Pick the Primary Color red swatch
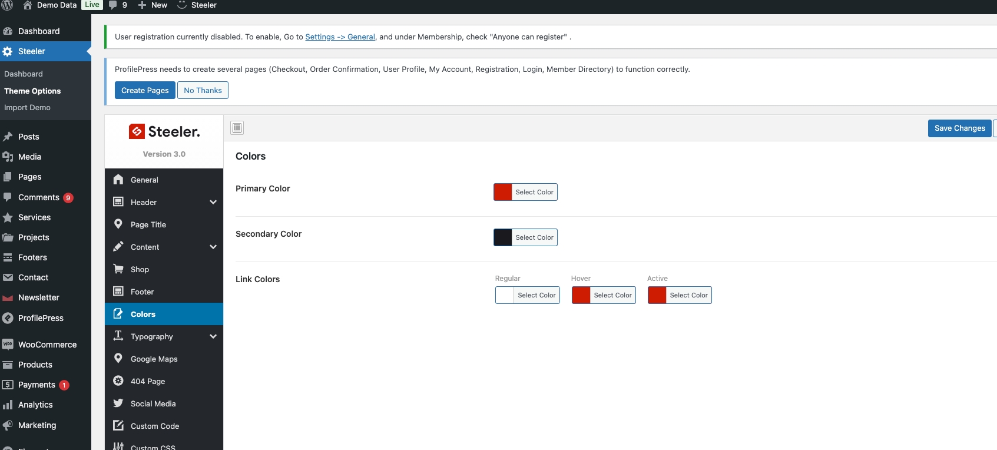Screen dimensions: 997x450 pos(503,192)
